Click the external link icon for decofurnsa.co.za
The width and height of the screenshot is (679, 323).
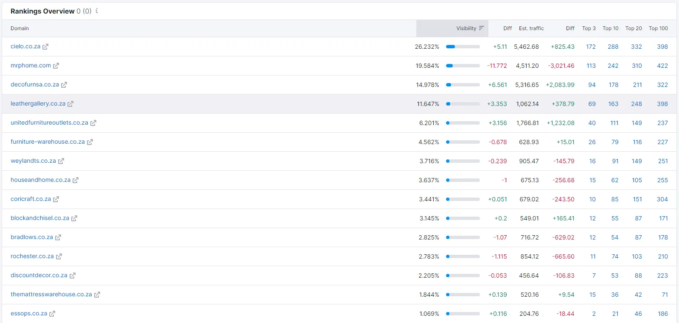(64, 85)
